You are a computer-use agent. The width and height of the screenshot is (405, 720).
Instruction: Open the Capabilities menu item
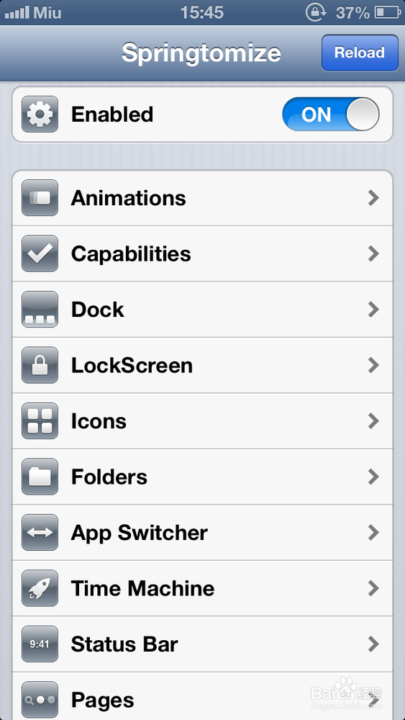click(202, 253)
